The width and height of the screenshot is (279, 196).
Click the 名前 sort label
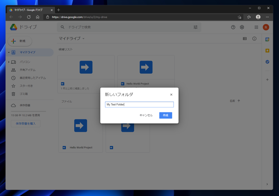click(232, 101)
